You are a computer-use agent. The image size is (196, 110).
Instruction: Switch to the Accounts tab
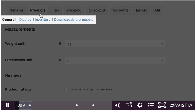click(120, 10)
